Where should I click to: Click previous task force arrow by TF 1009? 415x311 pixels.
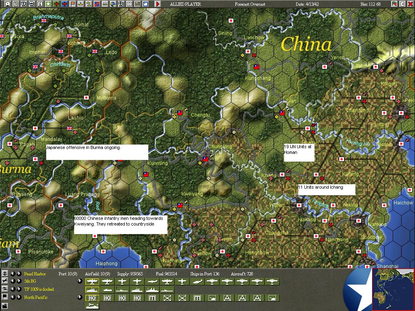(x=13, y=289)
